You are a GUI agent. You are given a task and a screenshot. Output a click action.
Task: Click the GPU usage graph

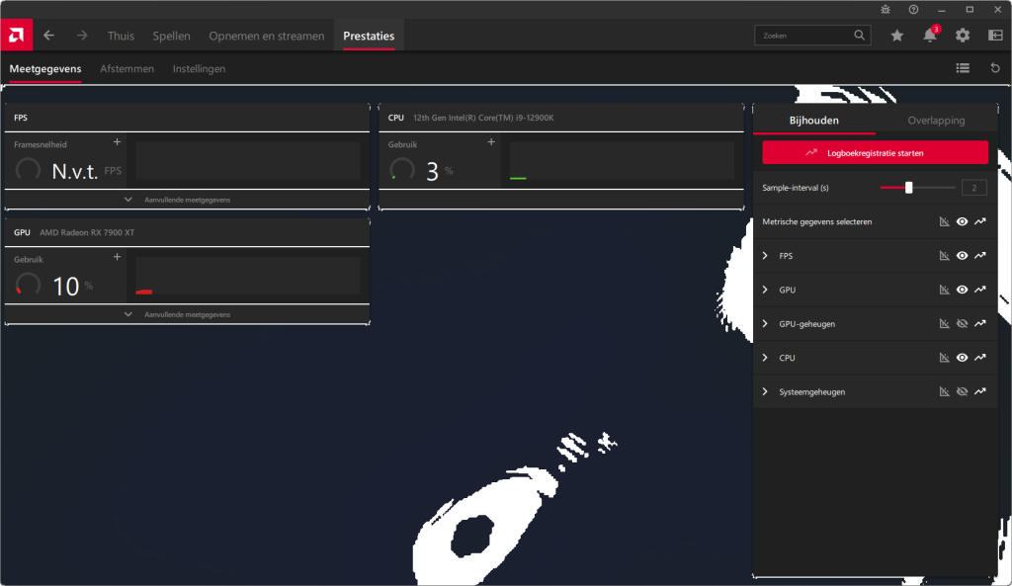248,276
